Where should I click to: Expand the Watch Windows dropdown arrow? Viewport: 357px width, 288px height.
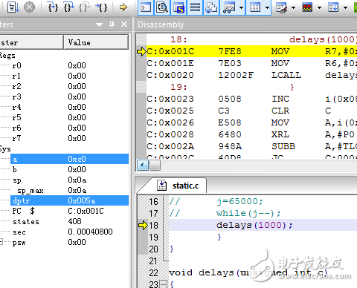pos(241,7)
